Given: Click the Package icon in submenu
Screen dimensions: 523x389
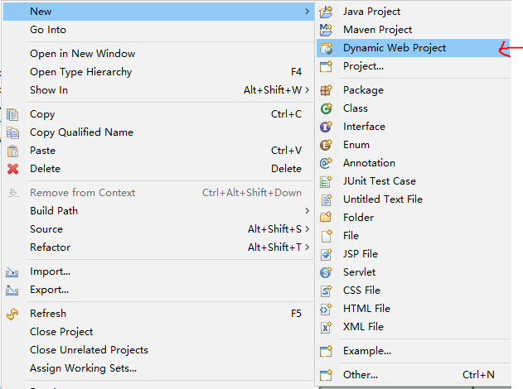Looking at the screenshot, I should [327, 90].
